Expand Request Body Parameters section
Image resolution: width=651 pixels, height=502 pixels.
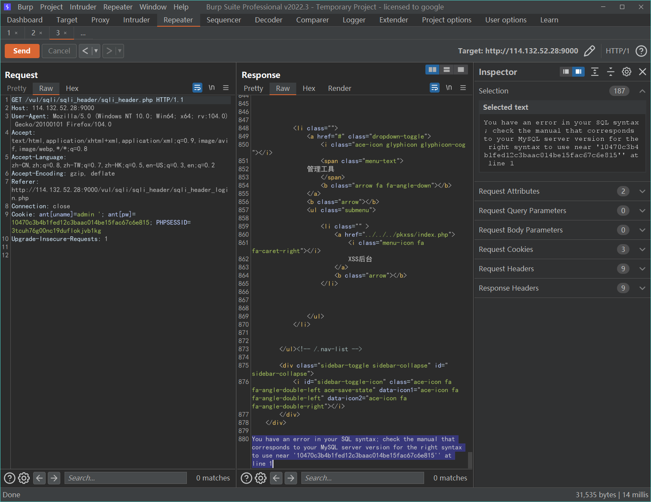(642, 230)
